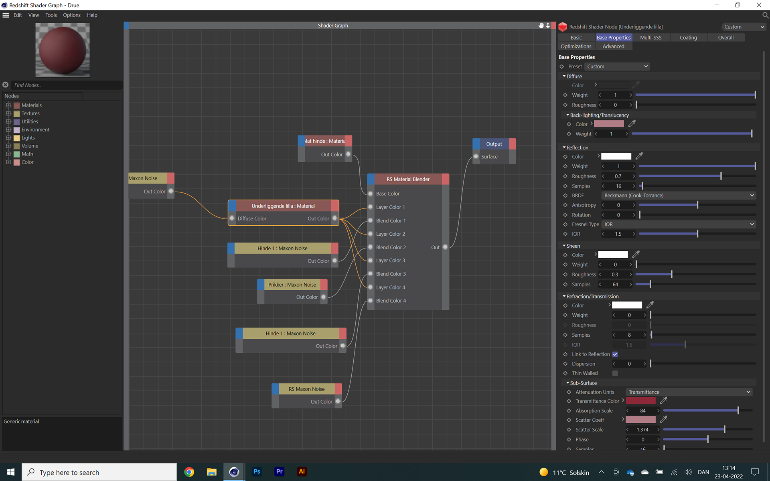Open Photoshop from taskbar
The image size is (770, 481).
(x=257, y=472)
